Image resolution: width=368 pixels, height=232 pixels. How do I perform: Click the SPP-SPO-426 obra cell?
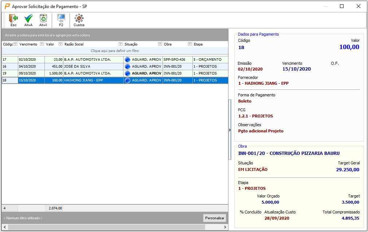pos(177,60)
